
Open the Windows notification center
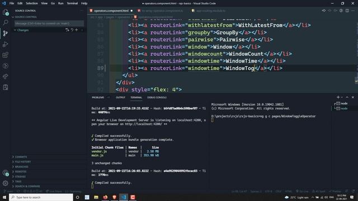point(352,197)
